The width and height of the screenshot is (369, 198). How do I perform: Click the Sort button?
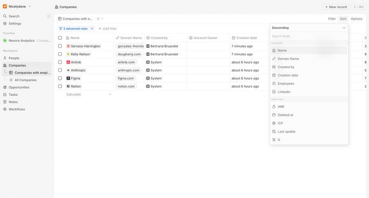coord(343,19)
